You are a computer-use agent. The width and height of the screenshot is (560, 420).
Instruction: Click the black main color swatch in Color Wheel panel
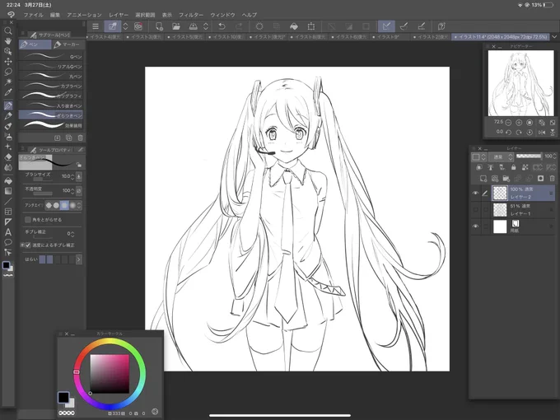click(63, 397)
